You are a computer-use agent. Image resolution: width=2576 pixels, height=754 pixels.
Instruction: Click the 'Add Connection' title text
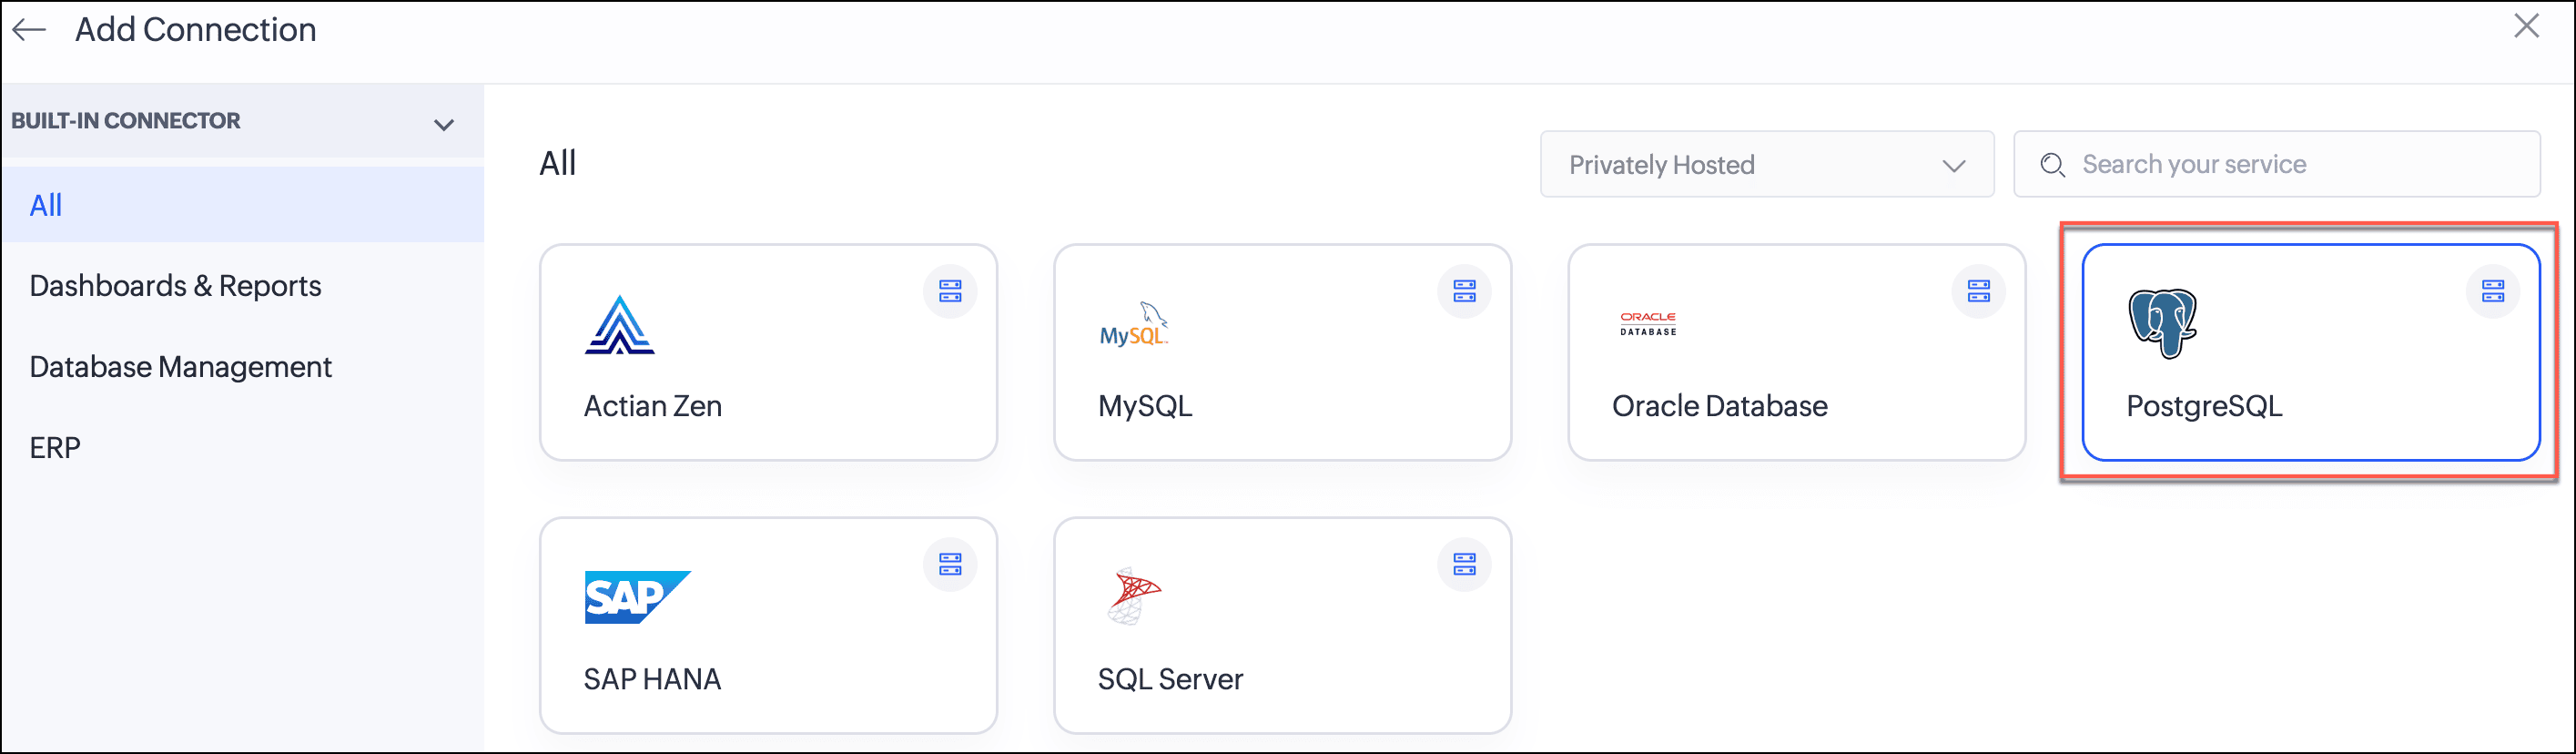coord(196,30)
